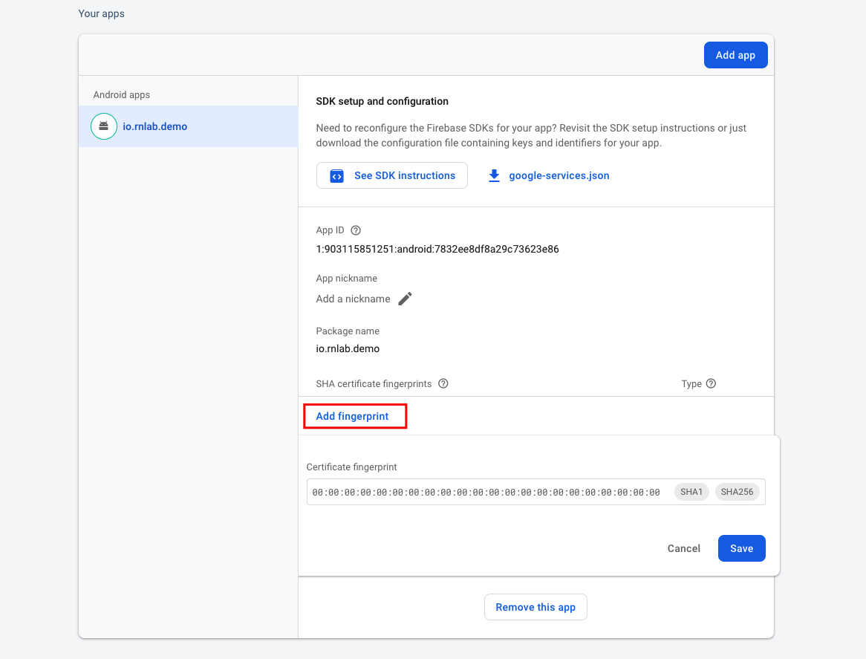Edit app nickname using the pencil icon
This screenshot has height=659, width=866.
click(x=405, y=298)
